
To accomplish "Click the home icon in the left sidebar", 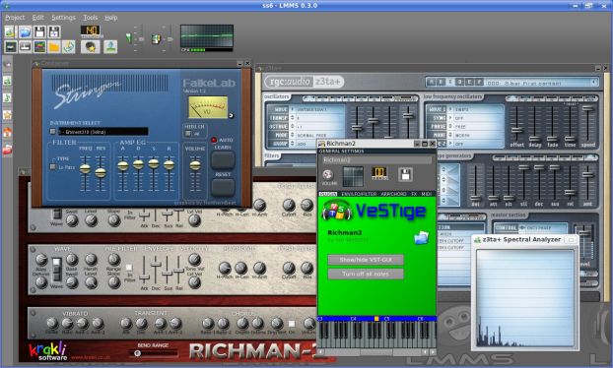I will tap(7, 132).
